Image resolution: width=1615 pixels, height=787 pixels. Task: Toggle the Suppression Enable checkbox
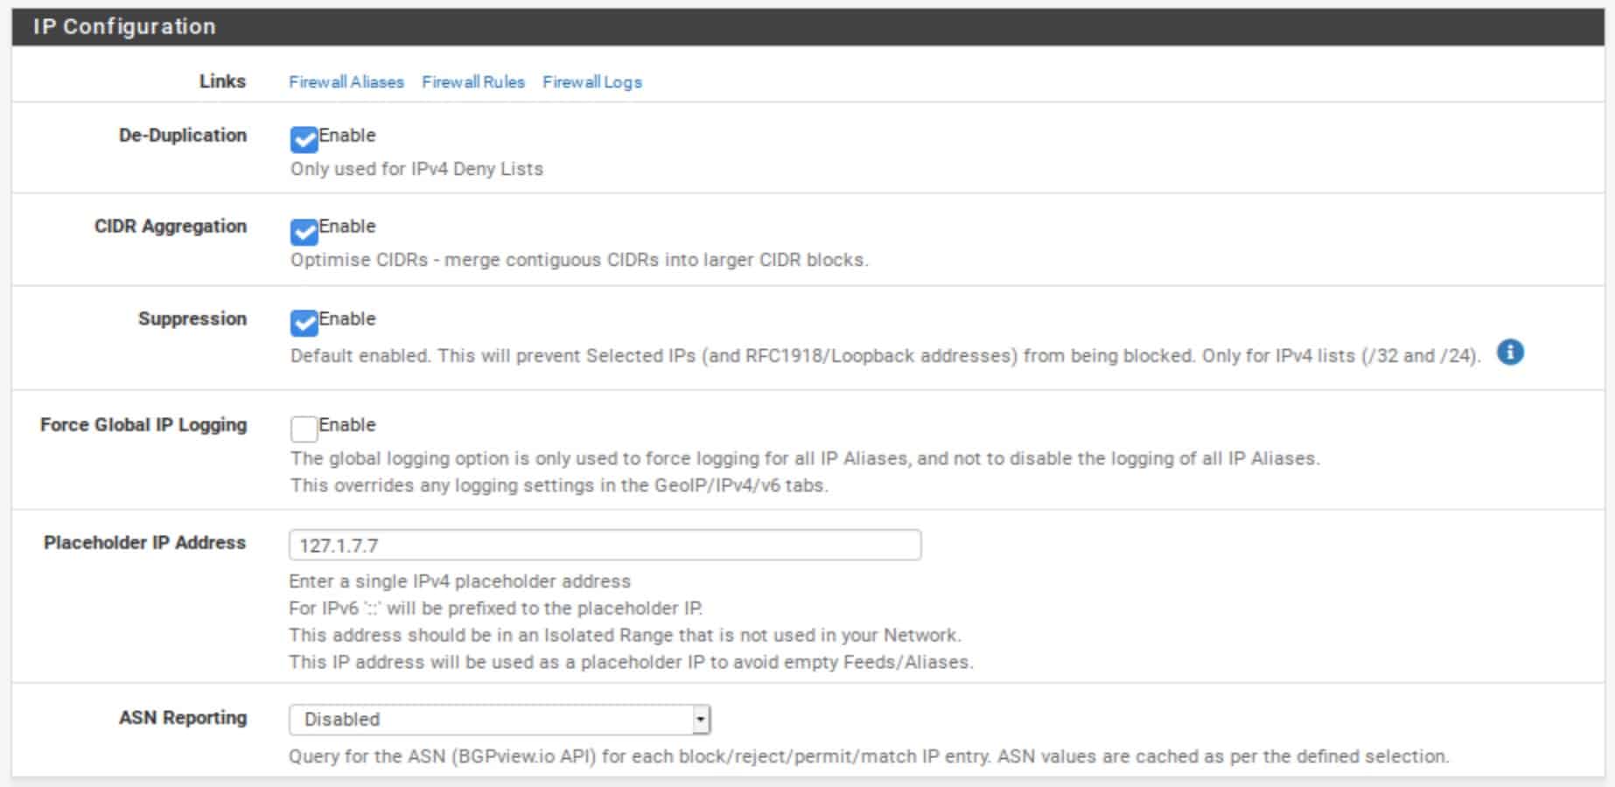click(x=304, y=323)
